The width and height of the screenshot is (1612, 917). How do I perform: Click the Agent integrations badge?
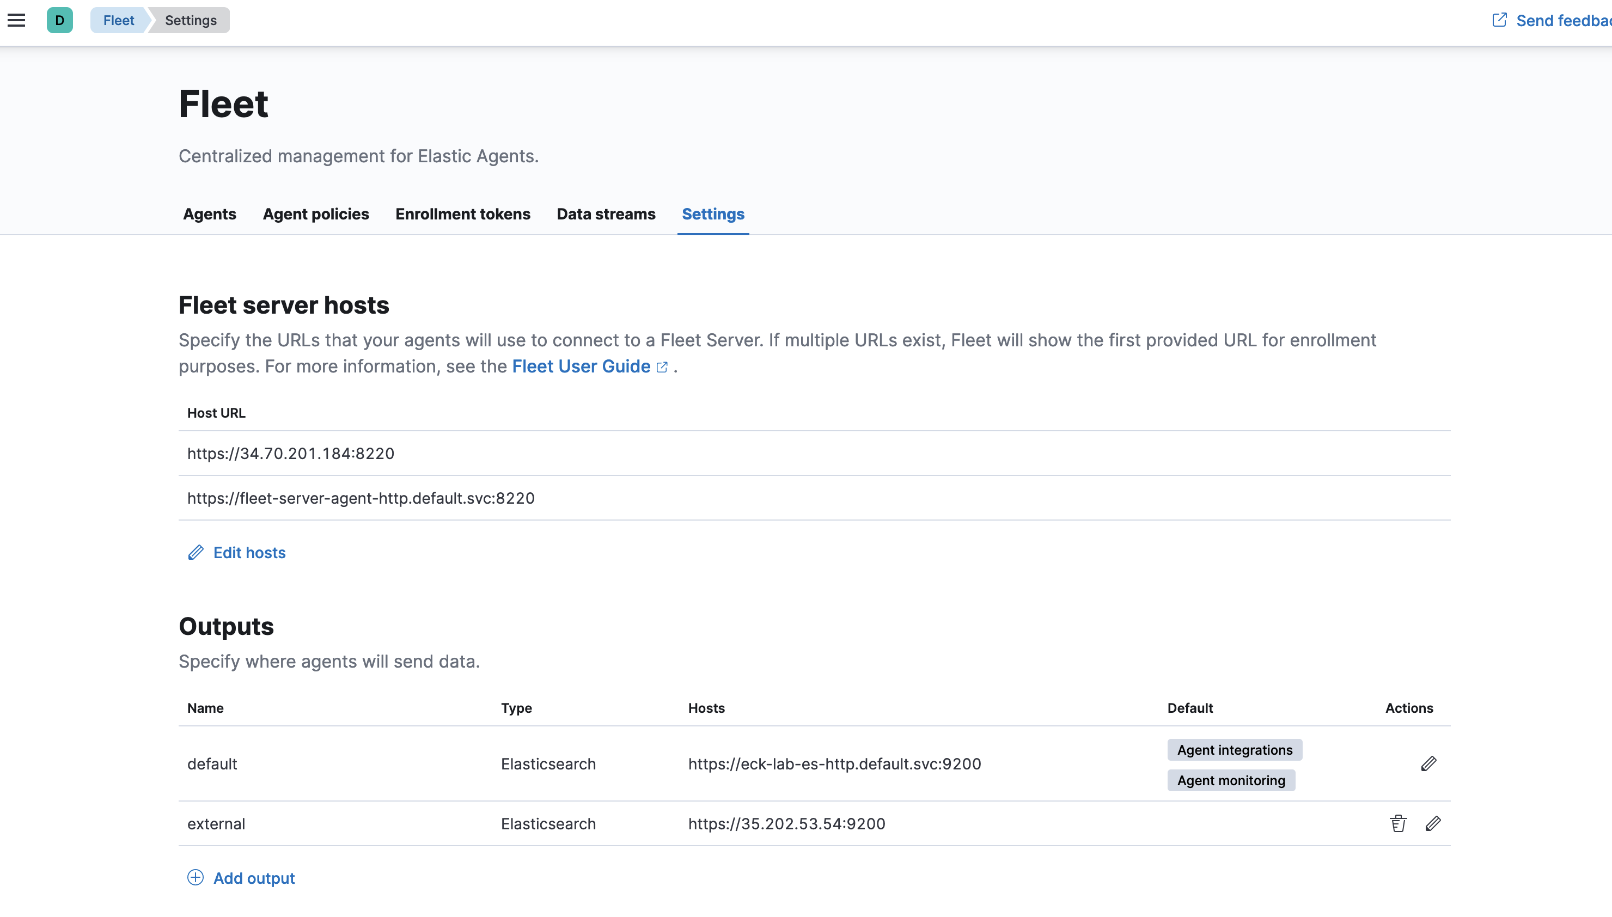pos(1234,749)
